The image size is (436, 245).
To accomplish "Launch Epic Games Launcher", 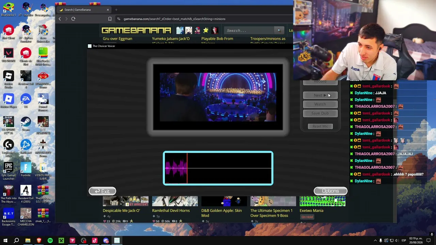I will 9,171.
